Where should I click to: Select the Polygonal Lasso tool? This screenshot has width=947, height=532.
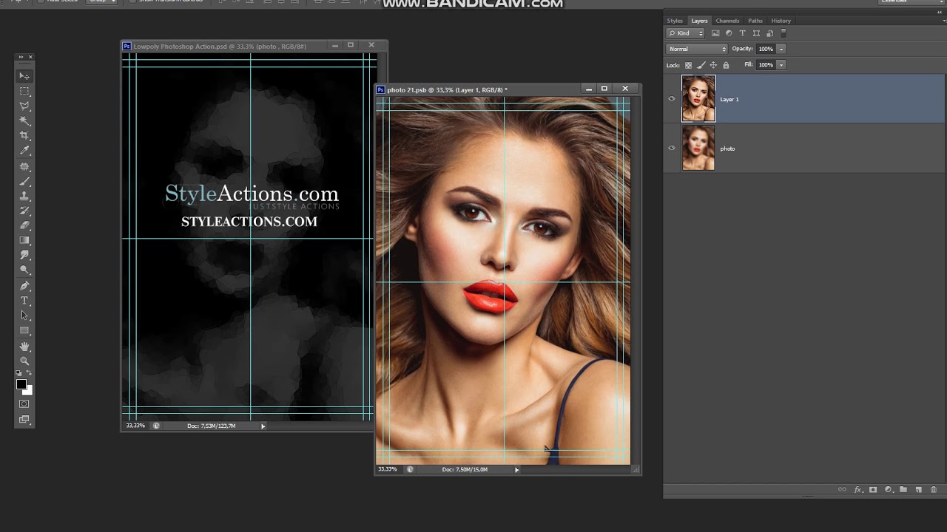(x=24, y=106)
